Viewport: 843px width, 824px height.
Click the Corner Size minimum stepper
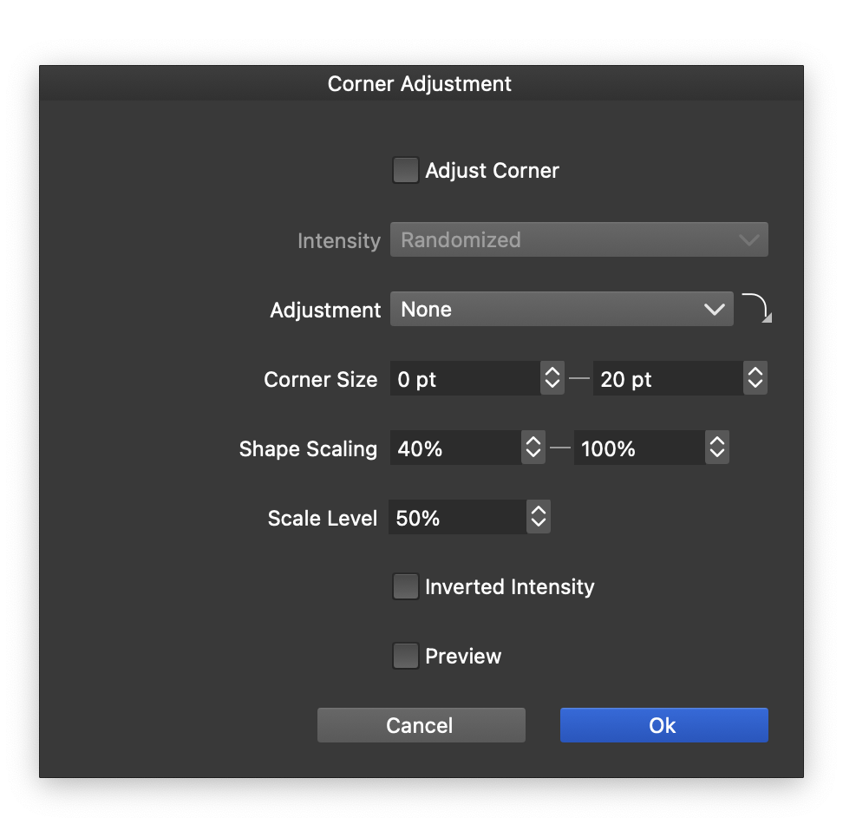[552, 379]
